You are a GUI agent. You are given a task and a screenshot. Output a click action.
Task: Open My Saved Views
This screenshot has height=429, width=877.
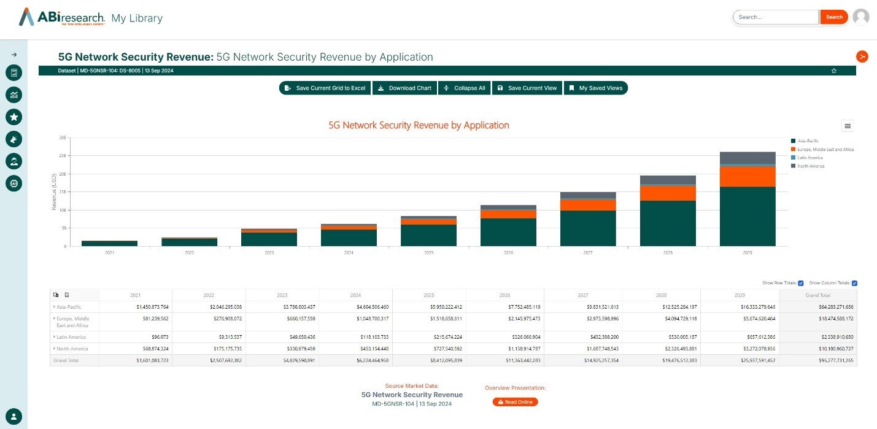595,88
